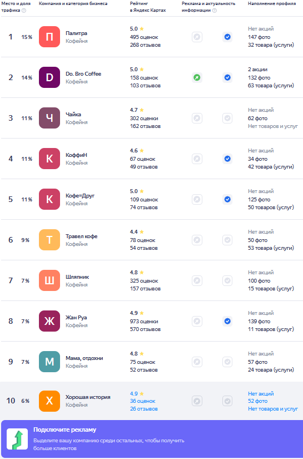Click the green advertising icon for Do. Bro Coffee
This screenshot has height=459, width=303.
pyautogui.click(x=197, y=77)
